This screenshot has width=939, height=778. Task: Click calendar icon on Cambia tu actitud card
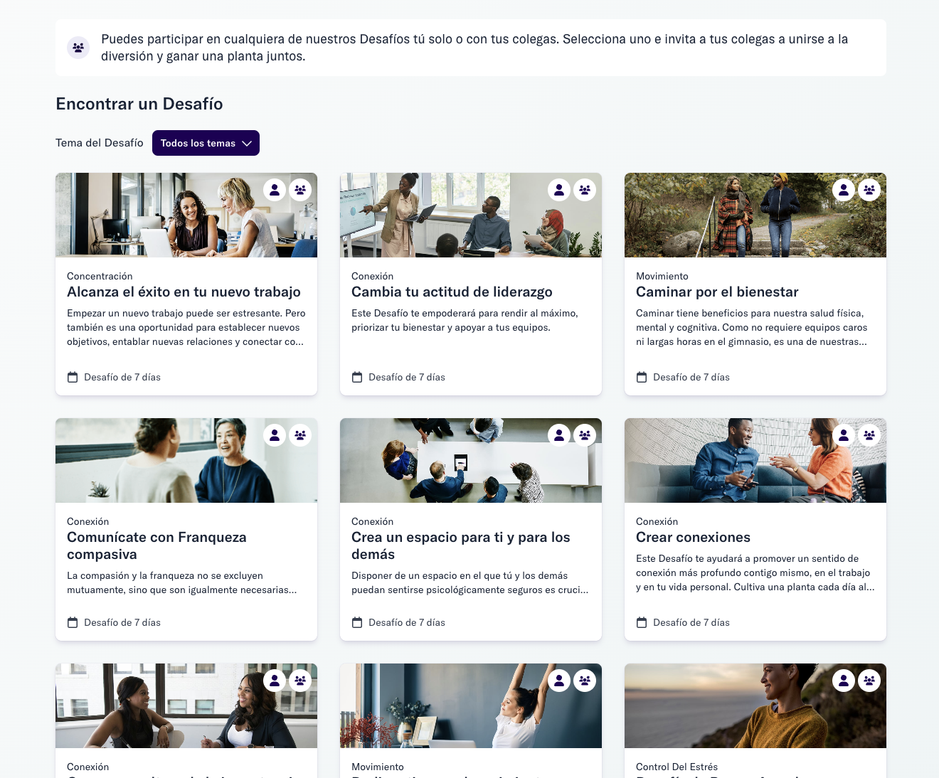[x=357, y=377]
